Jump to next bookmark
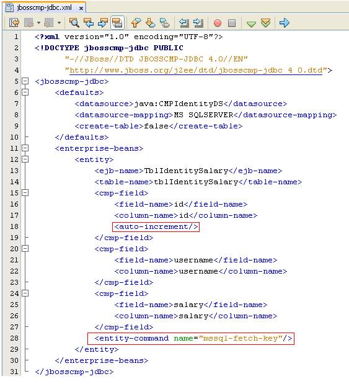Viewport: 349px width, 384px height. click(x=150, y=23)
